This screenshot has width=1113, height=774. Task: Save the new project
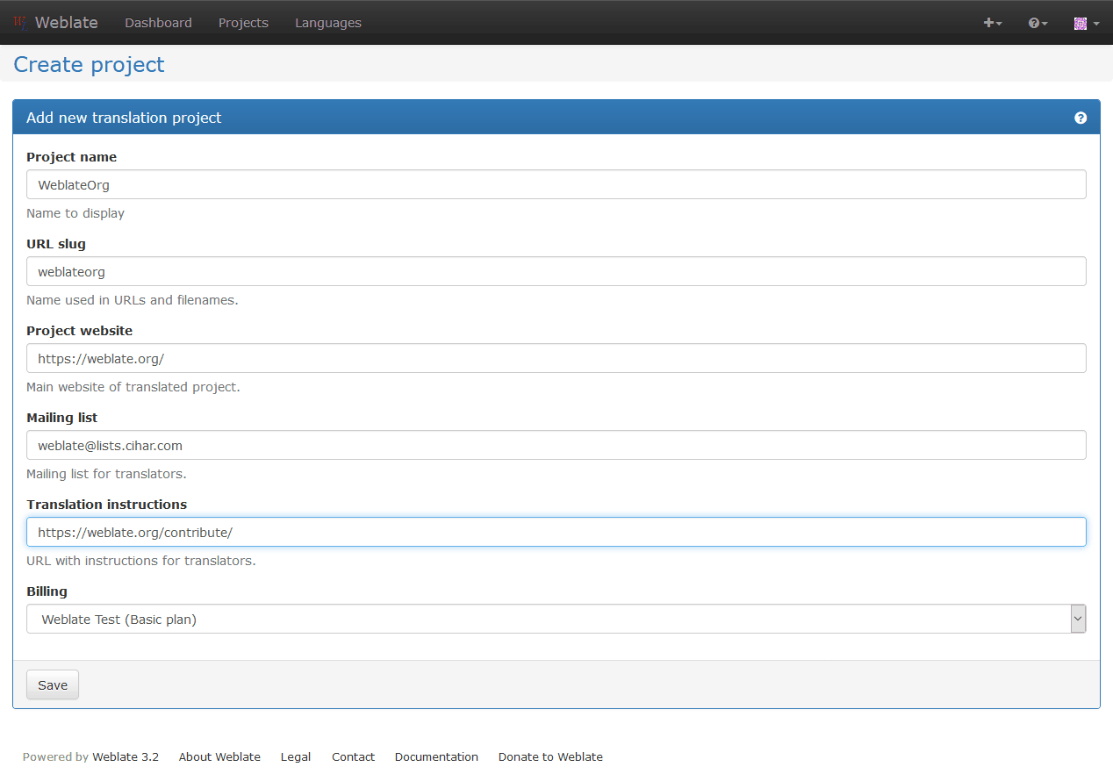pos(53,685)
